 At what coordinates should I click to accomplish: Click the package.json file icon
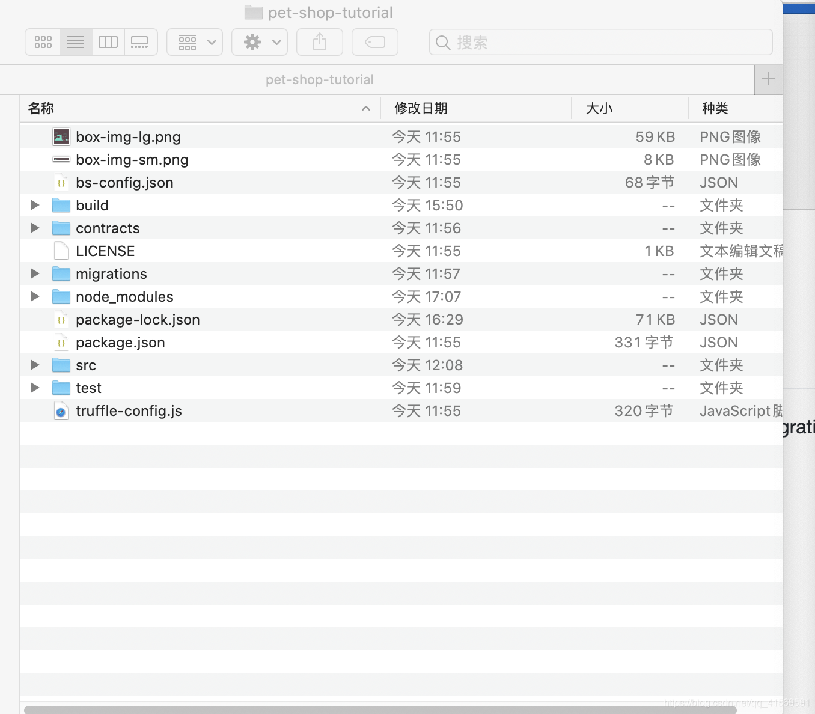[x=61, y=343]
